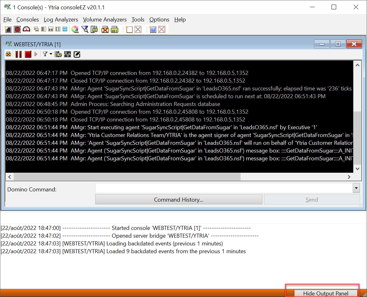Open the Options menu
367x297 pixels.
[159, 20]
